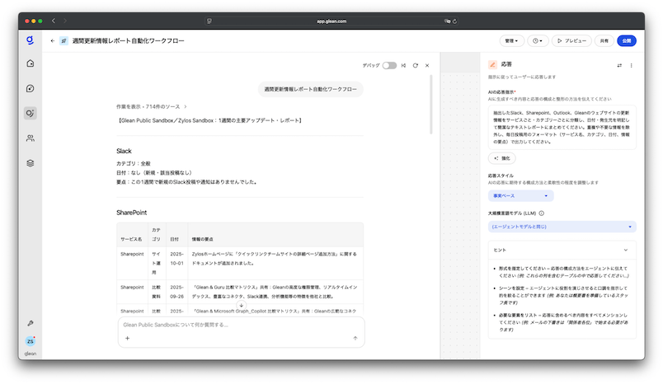Viewport: 663px width, 384px height.
Task: Click the site settings icon left of URL
Action: pos(209,21)
